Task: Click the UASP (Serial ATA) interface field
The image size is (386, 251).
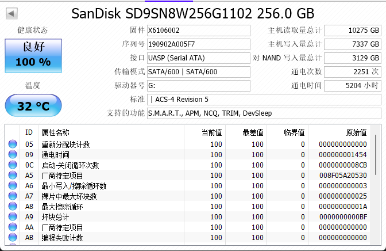Action: coord(198,58)
